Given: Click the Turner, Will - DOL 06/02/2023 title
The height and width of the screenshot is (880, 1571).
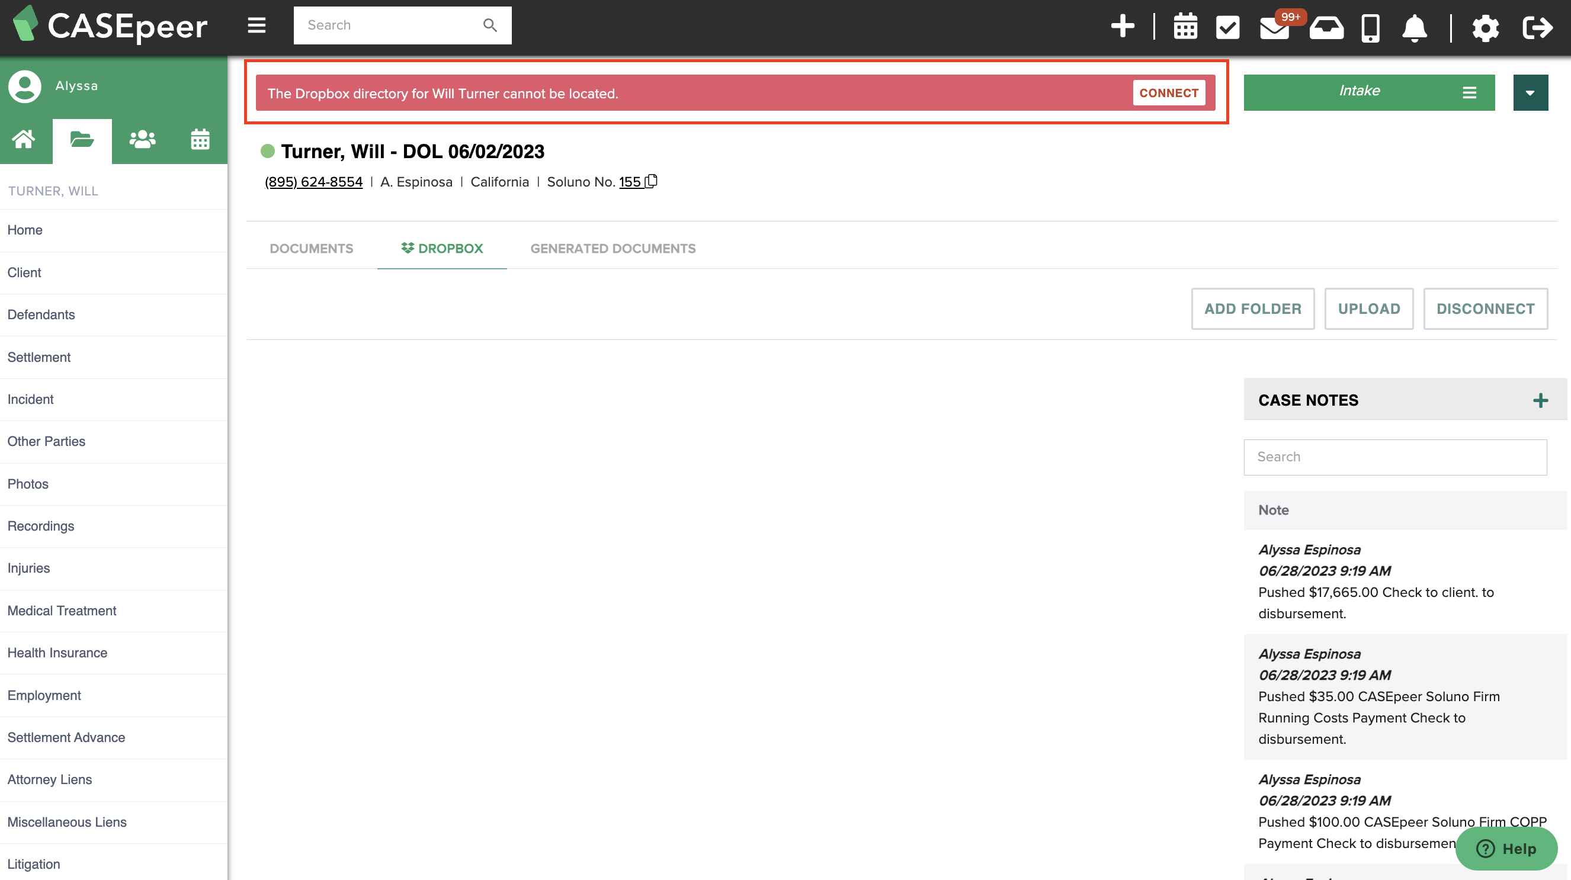Looking at the screenshot, I should coord(412,151).
